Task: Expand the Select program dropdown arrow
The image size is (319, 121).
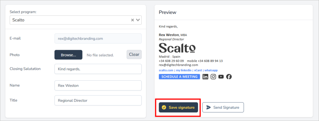Action: (x=138, y=20)
